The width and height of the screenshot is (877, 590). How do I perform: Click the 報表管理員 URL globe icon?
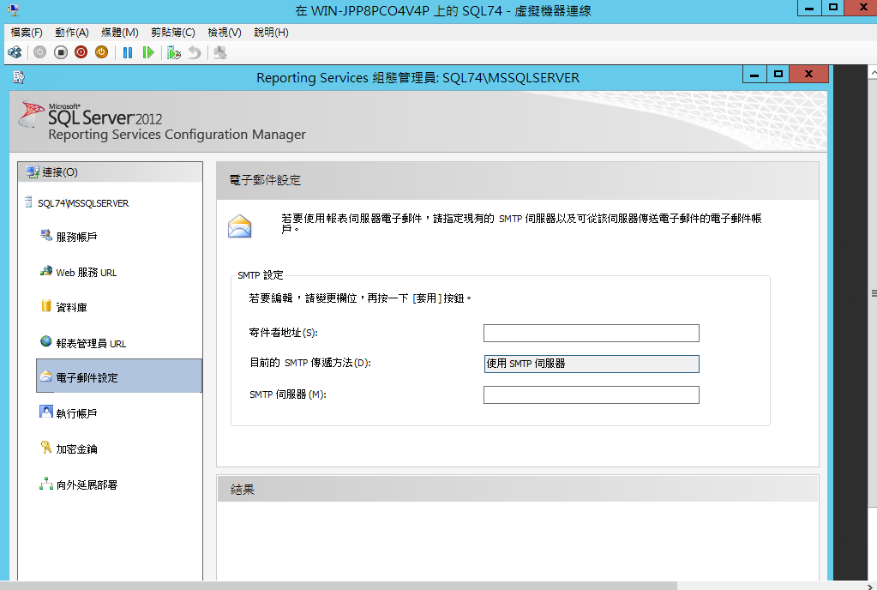46,341
